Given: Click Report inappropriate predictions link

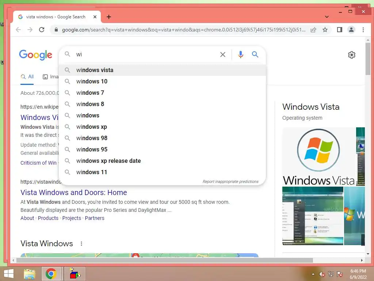Looking at the screenshot, I should click(x=230, y=181).
